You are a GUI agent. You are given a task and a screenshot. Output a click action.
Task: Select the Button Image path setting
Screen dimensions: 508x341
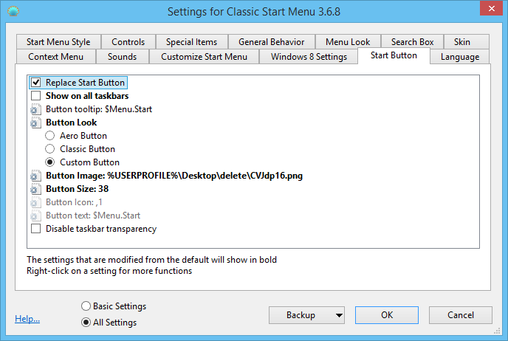point(174,176)
